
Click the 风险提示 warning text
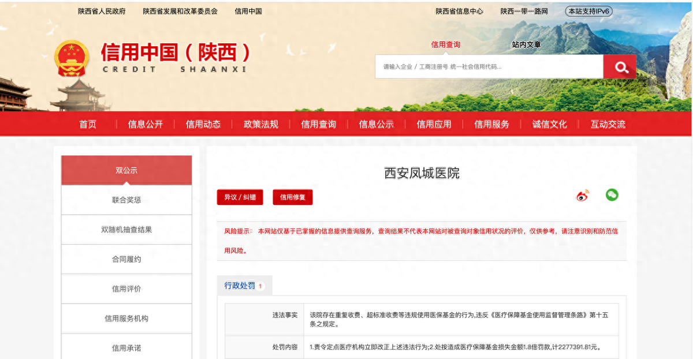[421, 241]
